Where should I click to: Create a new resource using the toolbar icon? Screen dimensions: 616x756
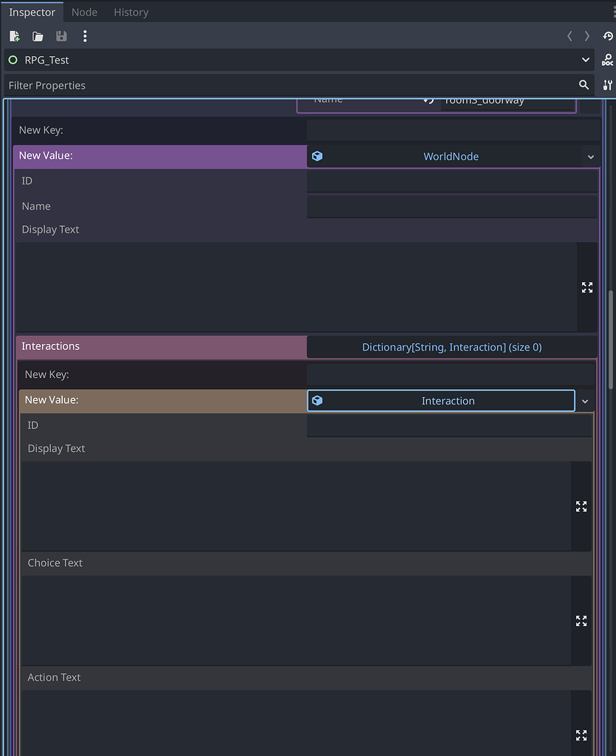[x=14, y=36]
